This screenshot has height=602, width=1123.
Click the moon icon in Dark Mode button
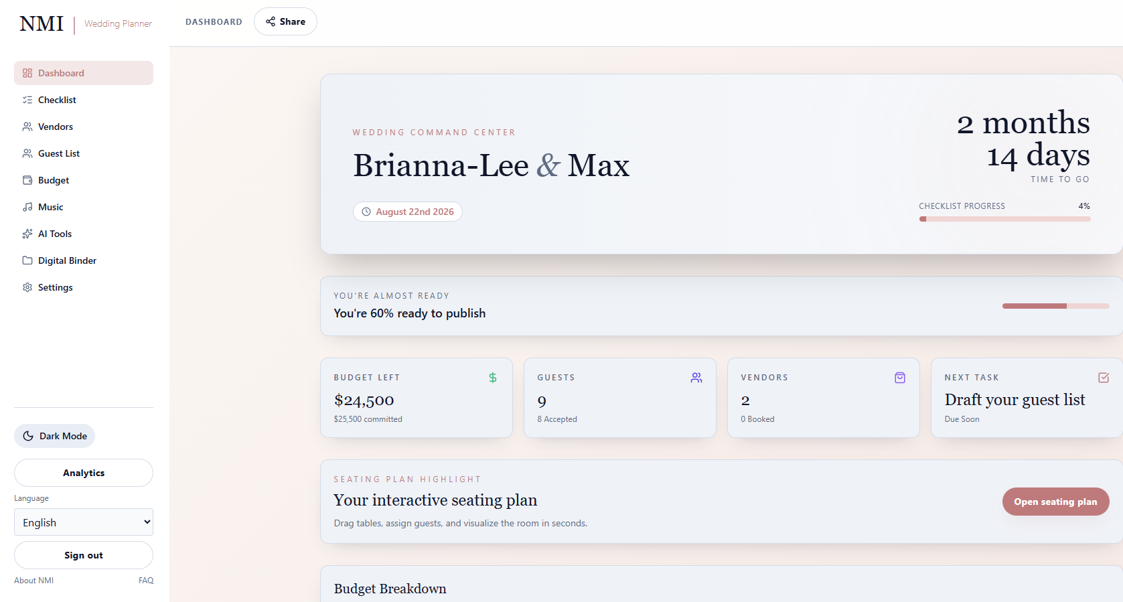28,436
